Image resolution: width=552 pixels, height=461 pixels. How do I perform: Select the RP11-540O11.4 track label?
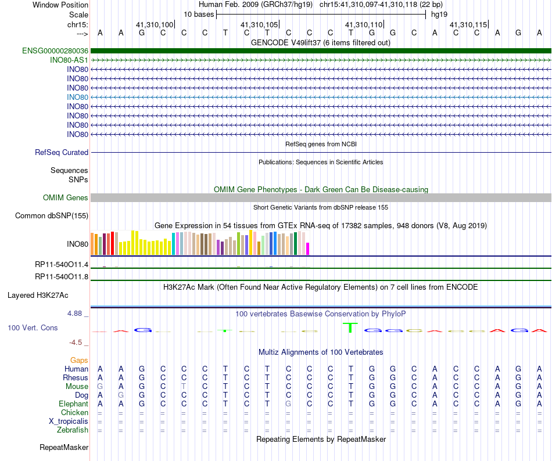(62, 264)
